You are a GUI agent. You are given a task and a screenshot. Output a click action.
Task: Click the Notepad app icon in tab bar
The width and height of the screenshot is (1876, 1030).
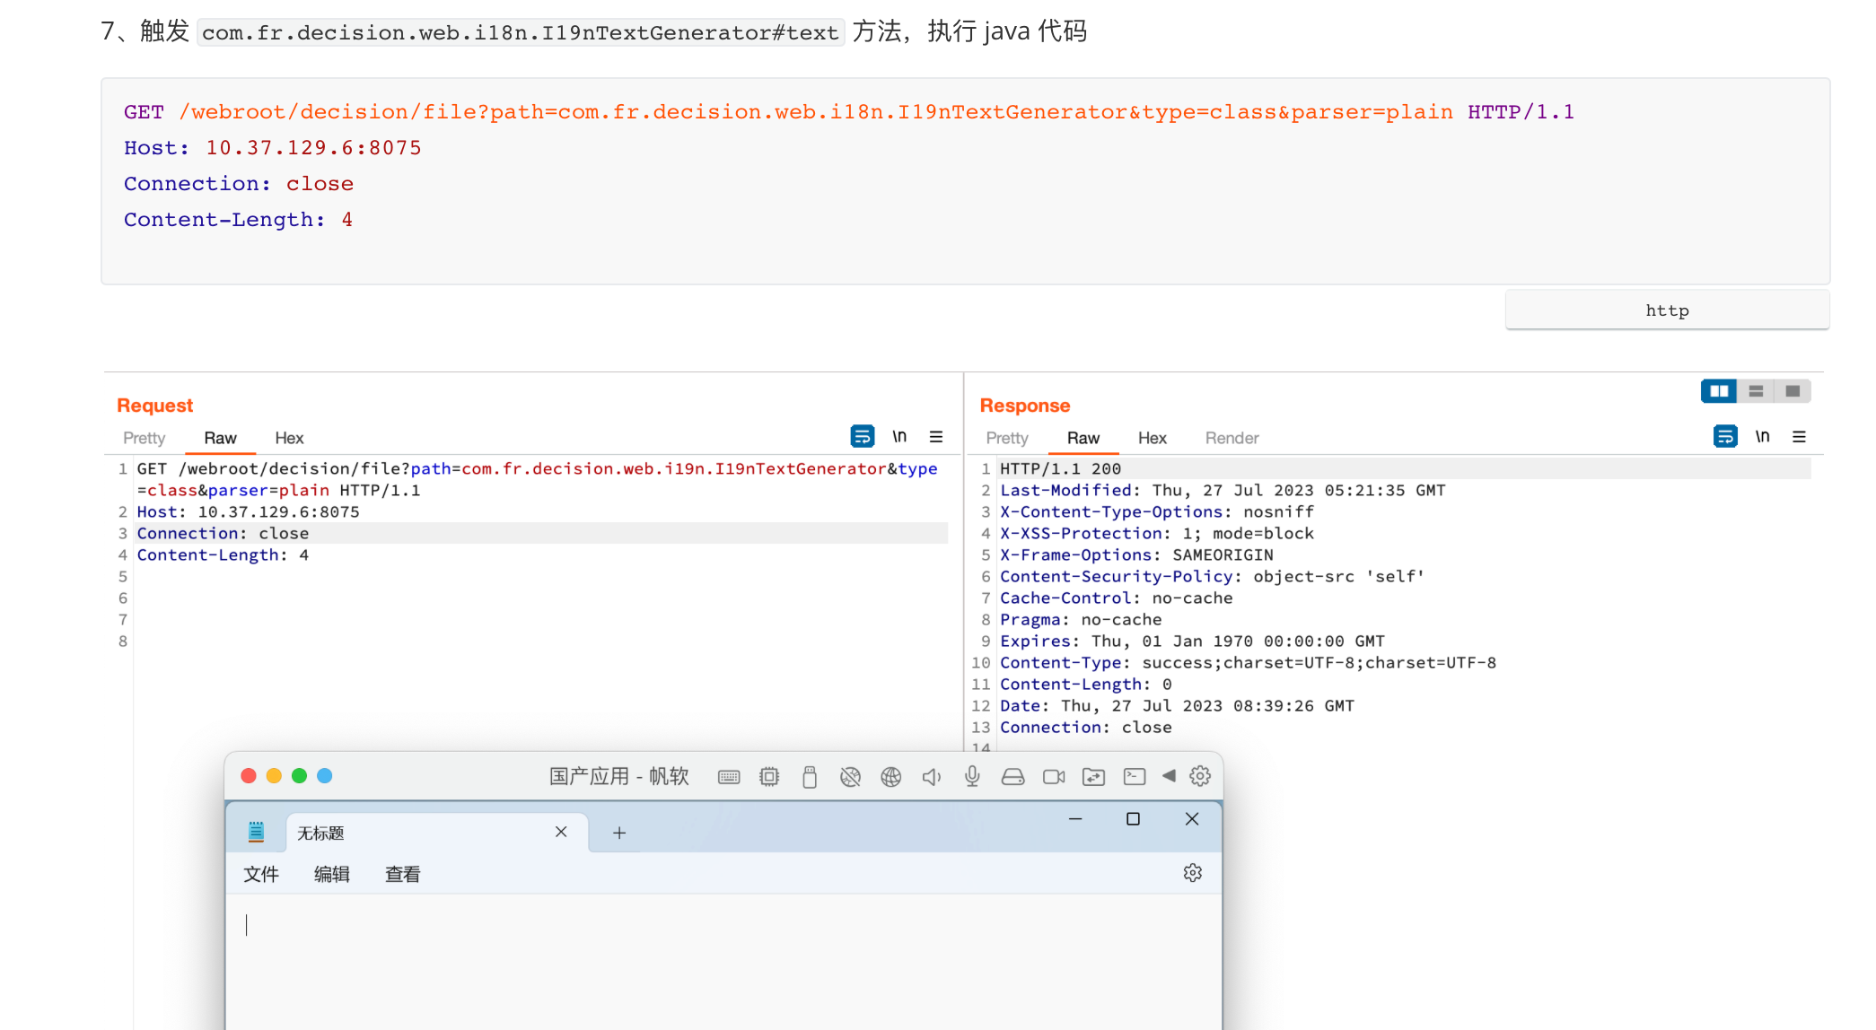[256, 832]
